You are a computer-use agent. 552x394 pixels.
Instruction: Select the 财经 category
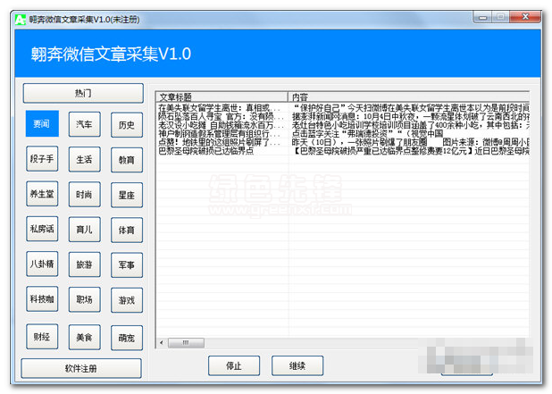point(42,337)
